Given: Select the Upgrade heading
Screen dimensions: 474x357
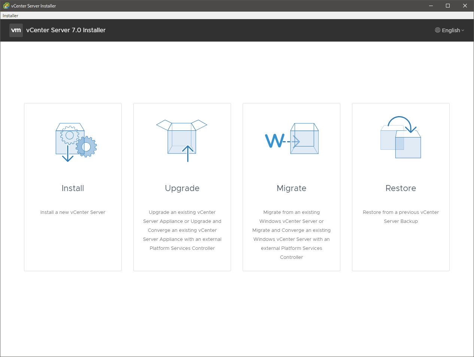Looking at the screenshot, I should [182, 188].
